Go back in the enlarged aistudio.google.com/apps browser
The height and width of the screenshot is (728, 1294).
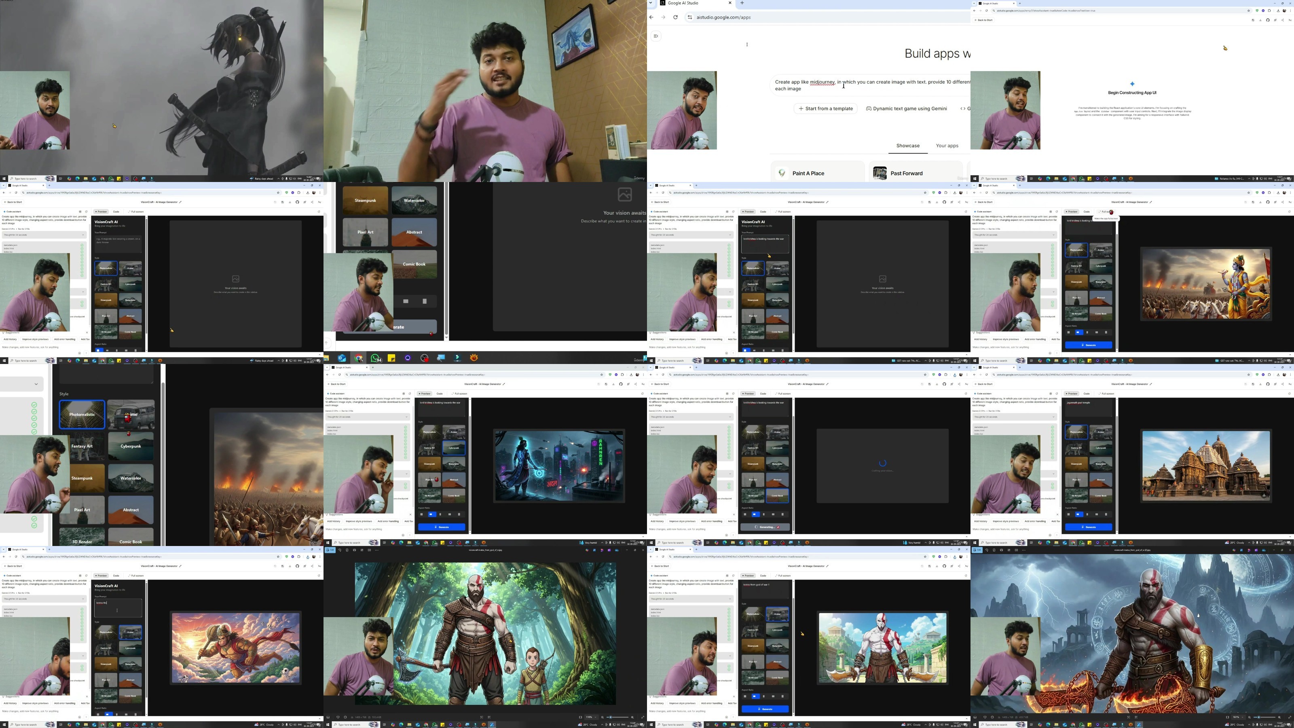tap(651, 17)
